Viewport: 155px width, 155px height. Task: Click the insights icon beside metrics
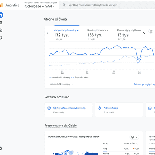pyautogui.click(x=151, y=31)
